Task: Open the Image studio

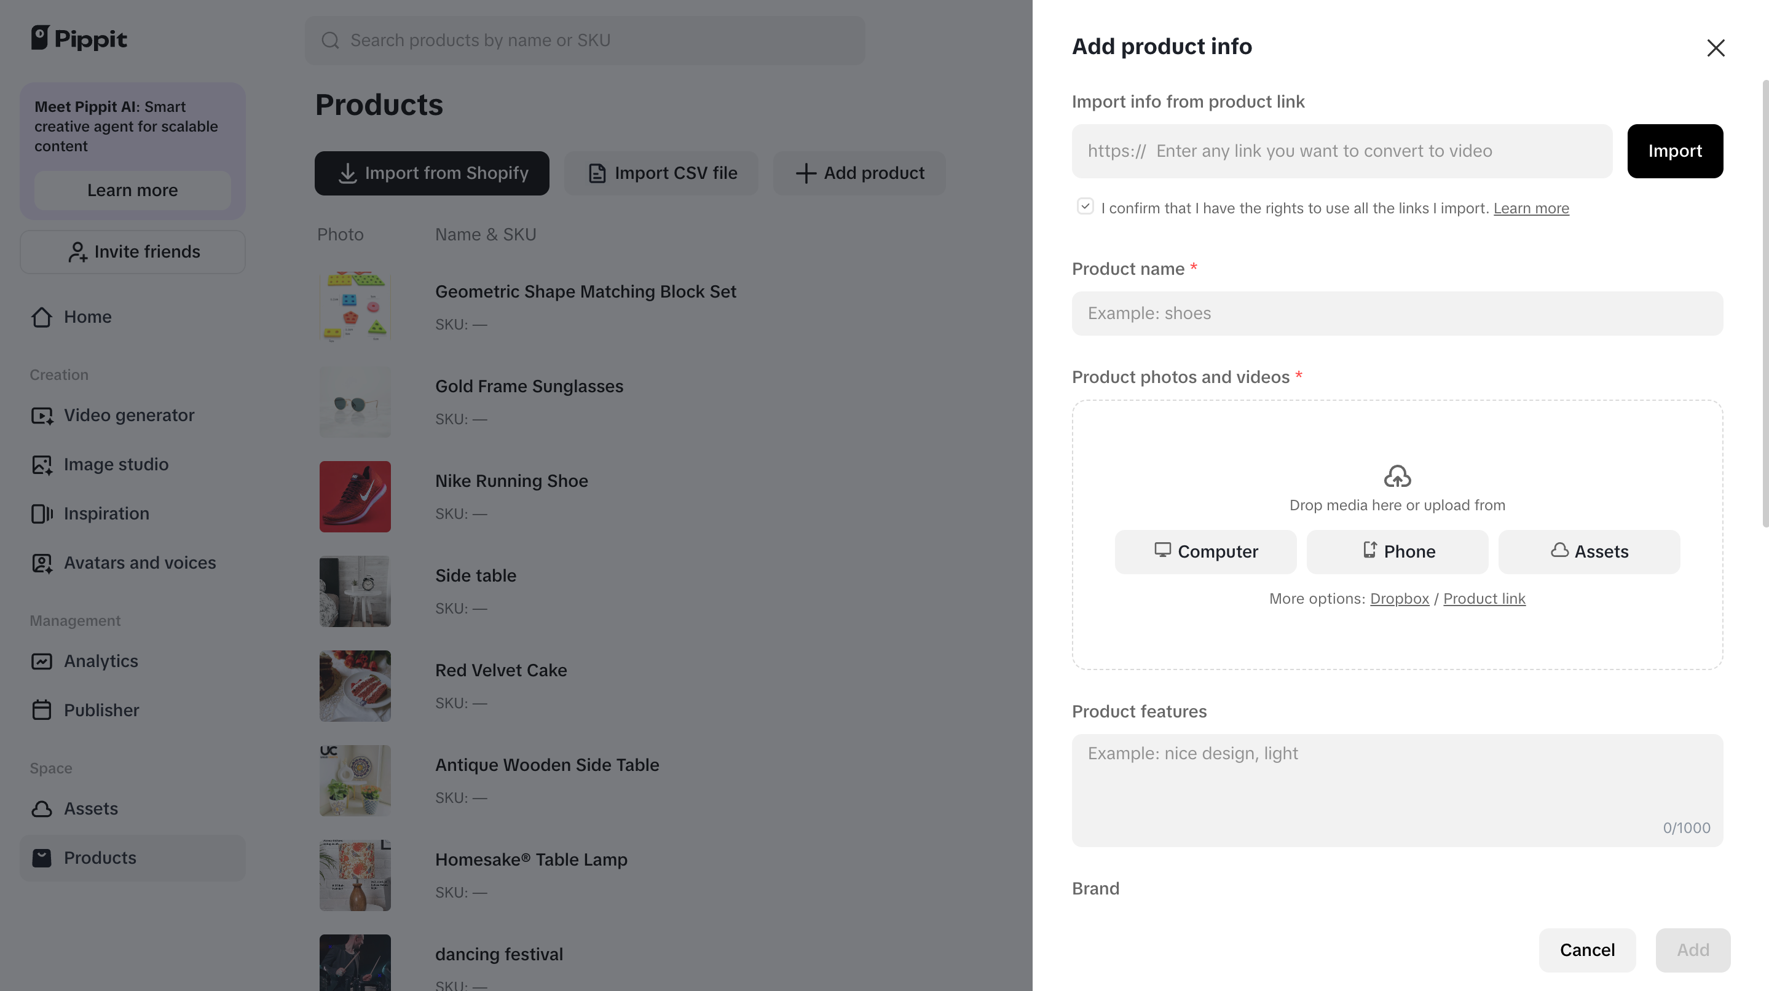Action: coord(116,464)
